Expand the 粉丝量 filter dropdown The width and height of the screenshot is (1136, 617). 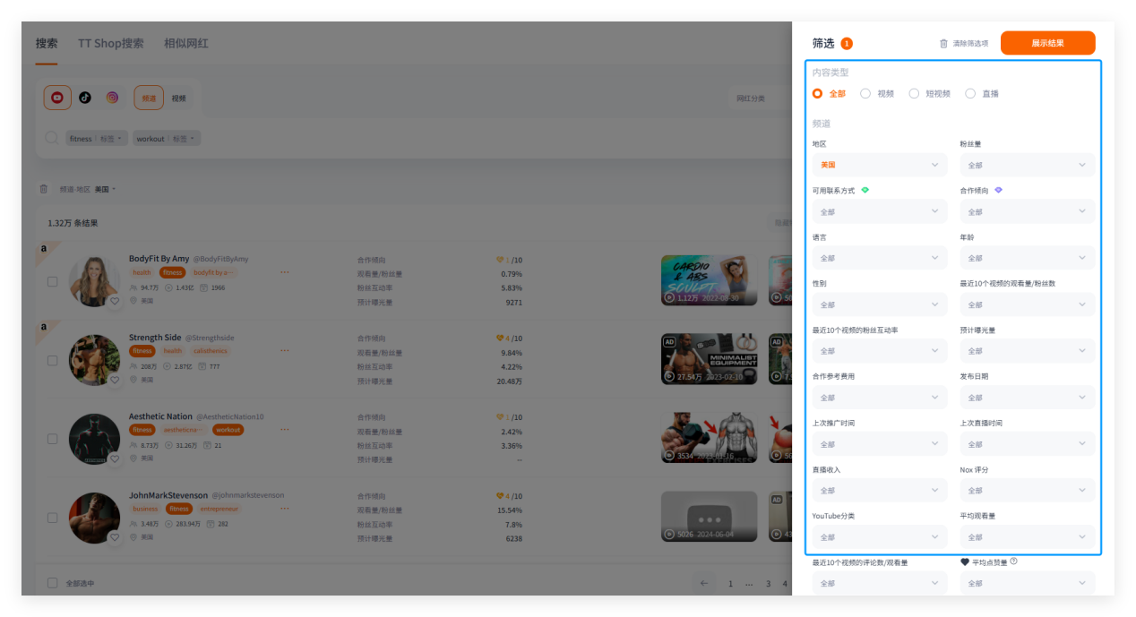tap(1027, 165)
